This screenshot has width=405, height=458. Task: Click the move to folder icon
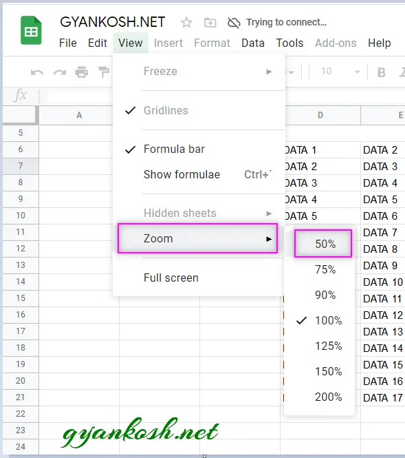[x=210, y=23]
